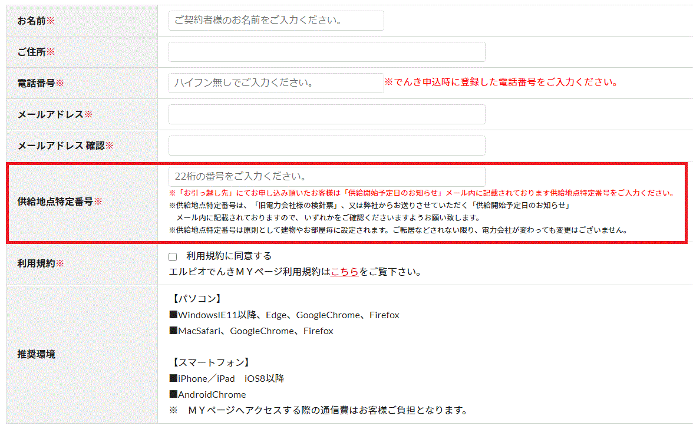
Task: Click the 供給地点特定番号 row label
Action: point(55,201)
